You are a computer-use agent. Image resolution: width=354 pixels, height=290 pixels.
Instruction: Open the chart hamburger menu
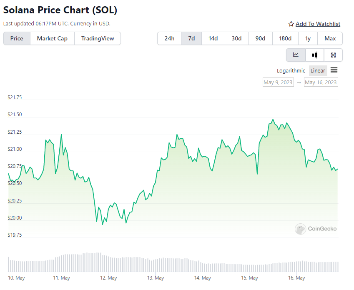pyautogui.click(x=334, y=70)
